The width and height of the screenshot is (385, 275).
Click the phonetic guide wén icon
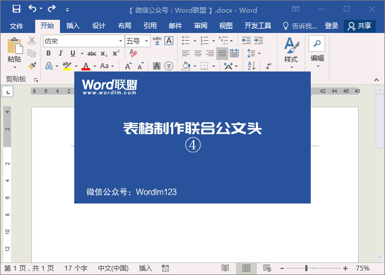point(157,41)
